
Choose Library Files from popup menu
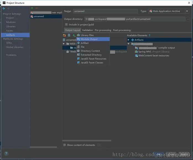[93, 35]
